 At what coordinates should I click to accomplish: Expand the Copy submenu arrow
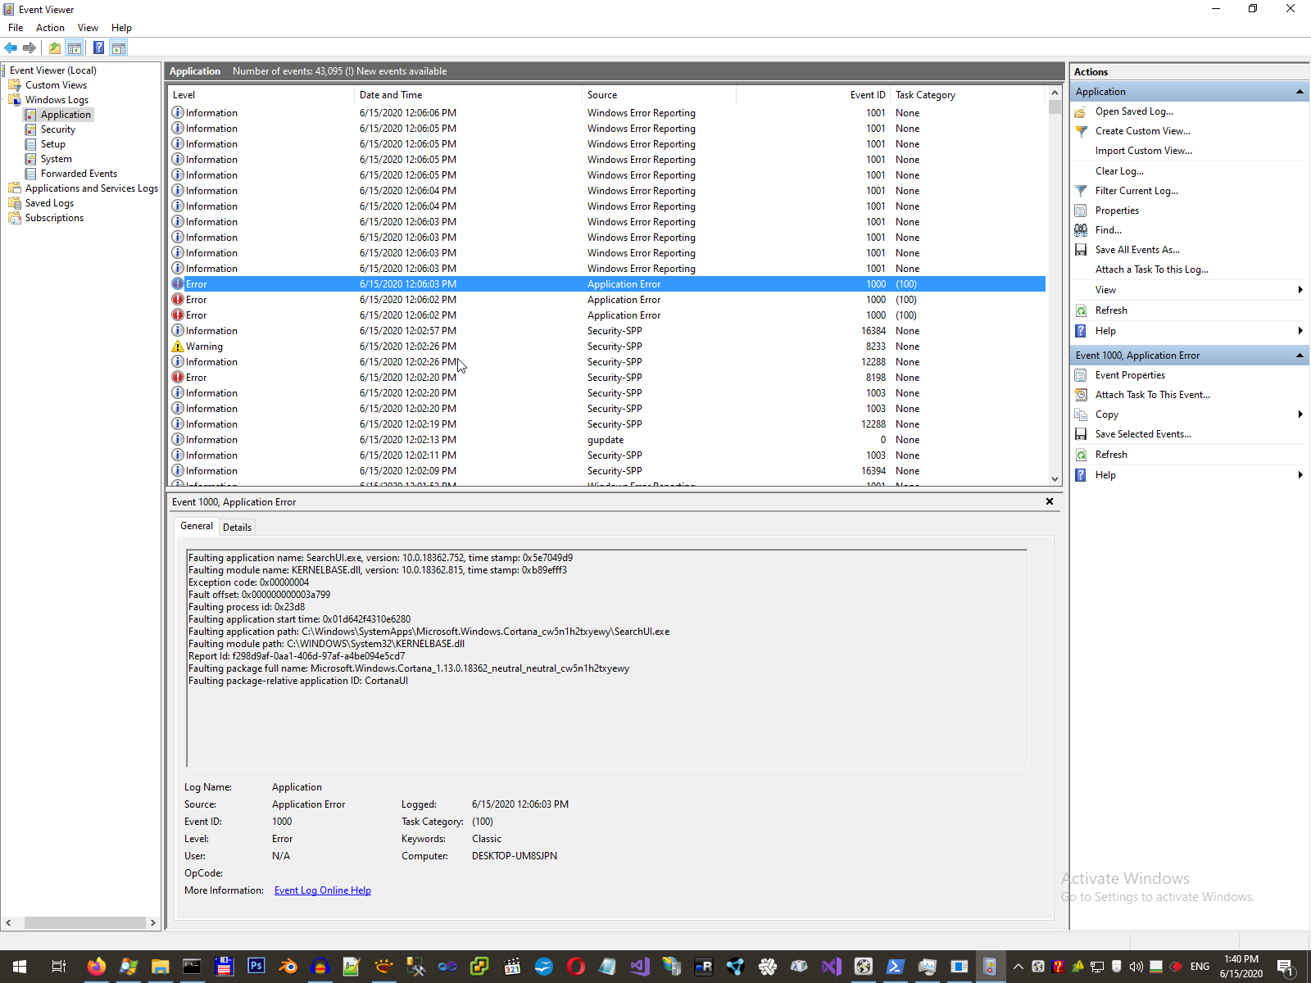[x=1300, y=414]
